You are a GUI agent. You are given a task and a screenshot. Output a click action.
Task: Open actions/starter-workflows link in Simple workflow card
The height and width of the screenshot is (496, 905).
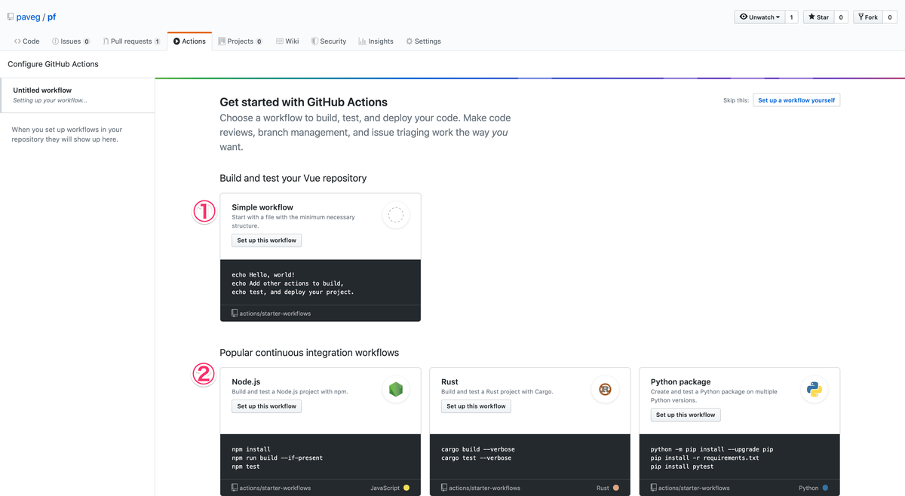(275, 314)
